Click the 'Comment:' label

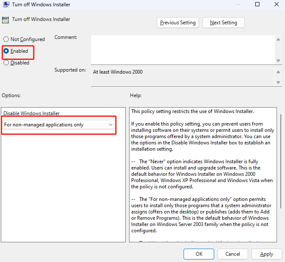tap(66, 37)
